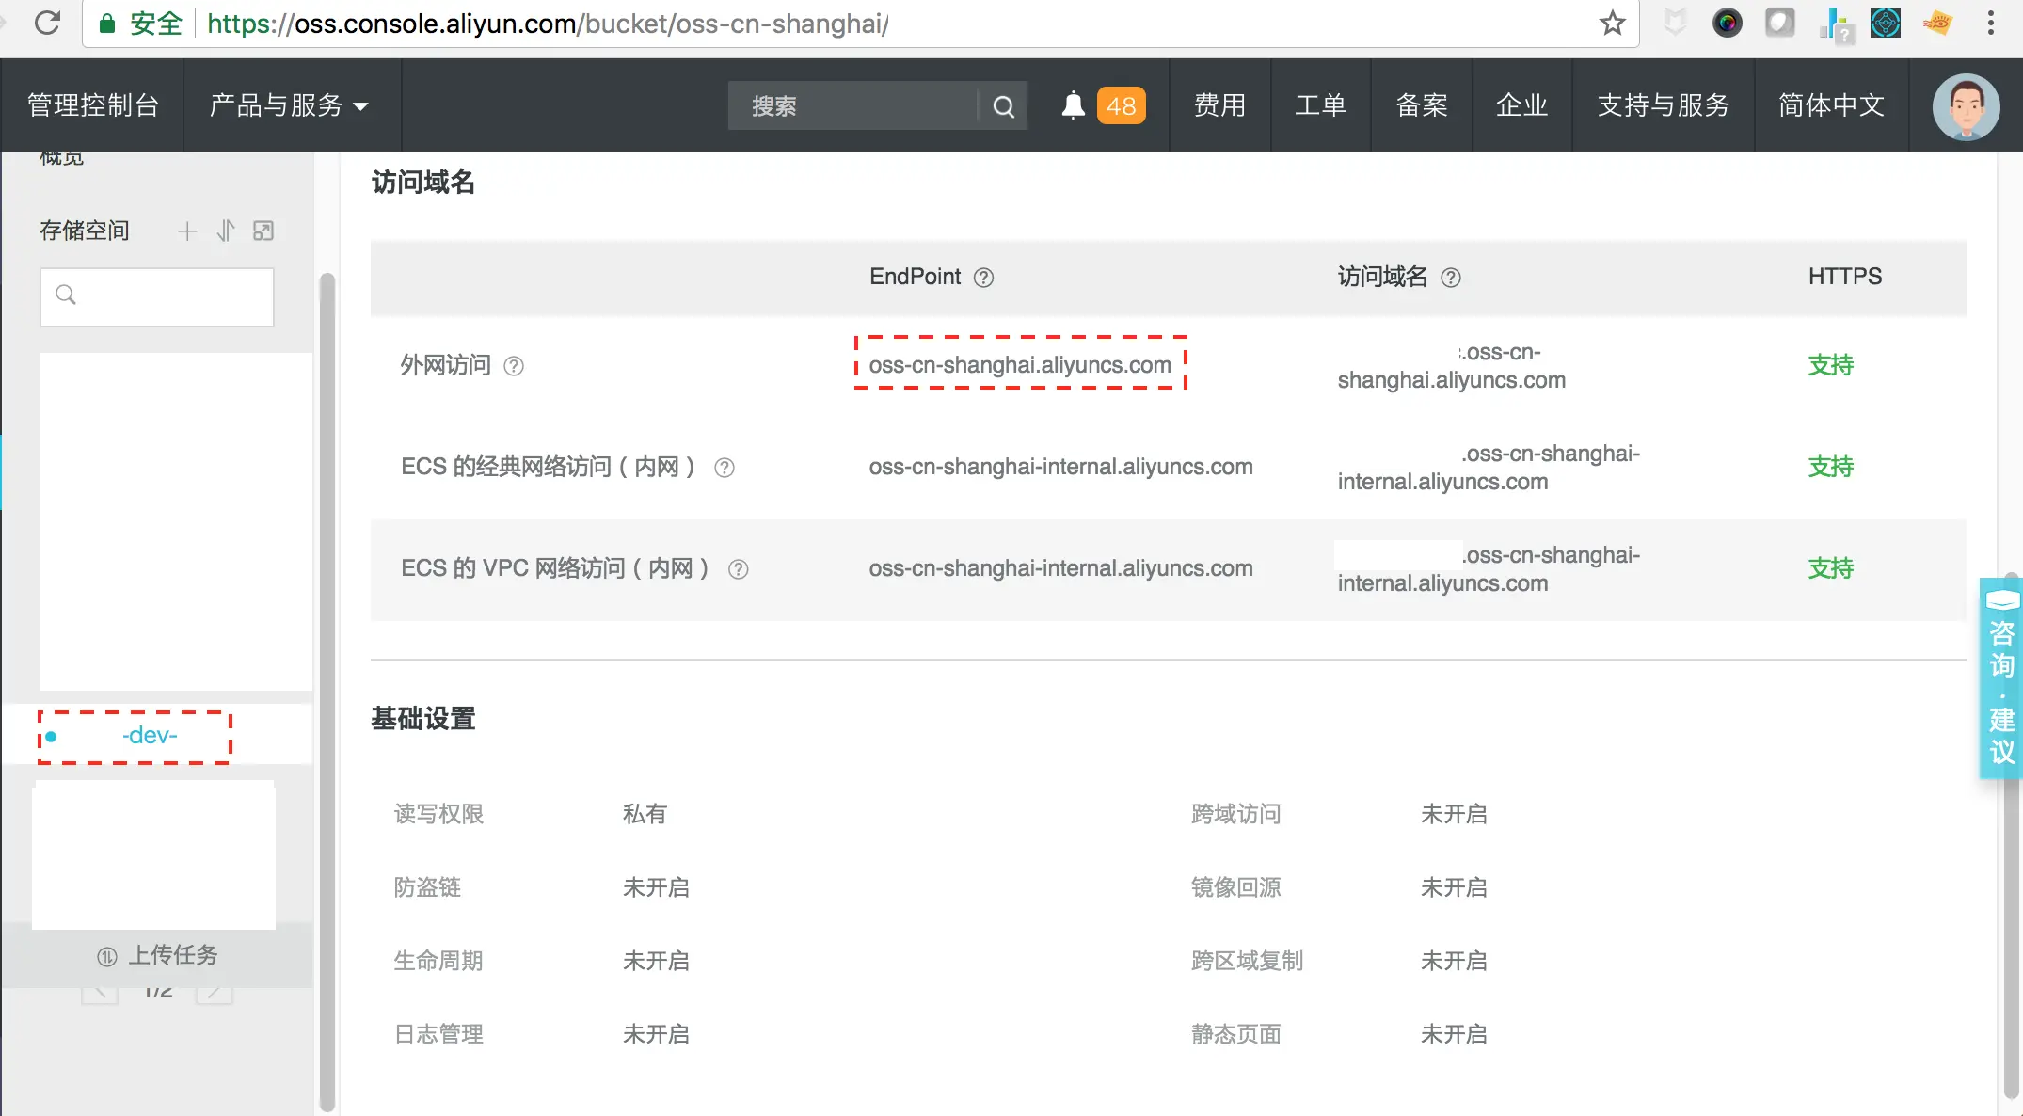Bookmark page with the star icon
The width and height of the screenshot is (2023, 1116).
click(x=1612, y=24)
